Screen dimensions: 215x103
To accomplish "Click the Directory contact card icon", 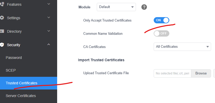I will [2, 31].
